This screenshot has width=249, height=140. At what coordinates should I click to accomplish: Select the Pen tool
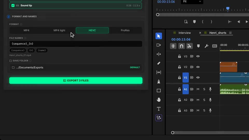(159, 81)
